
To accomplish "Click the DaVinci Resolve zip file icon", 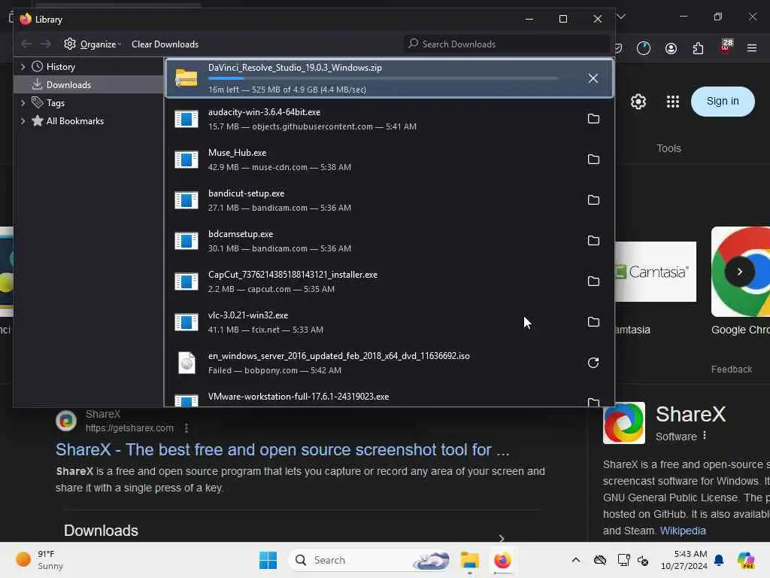I will click(186, 78).
